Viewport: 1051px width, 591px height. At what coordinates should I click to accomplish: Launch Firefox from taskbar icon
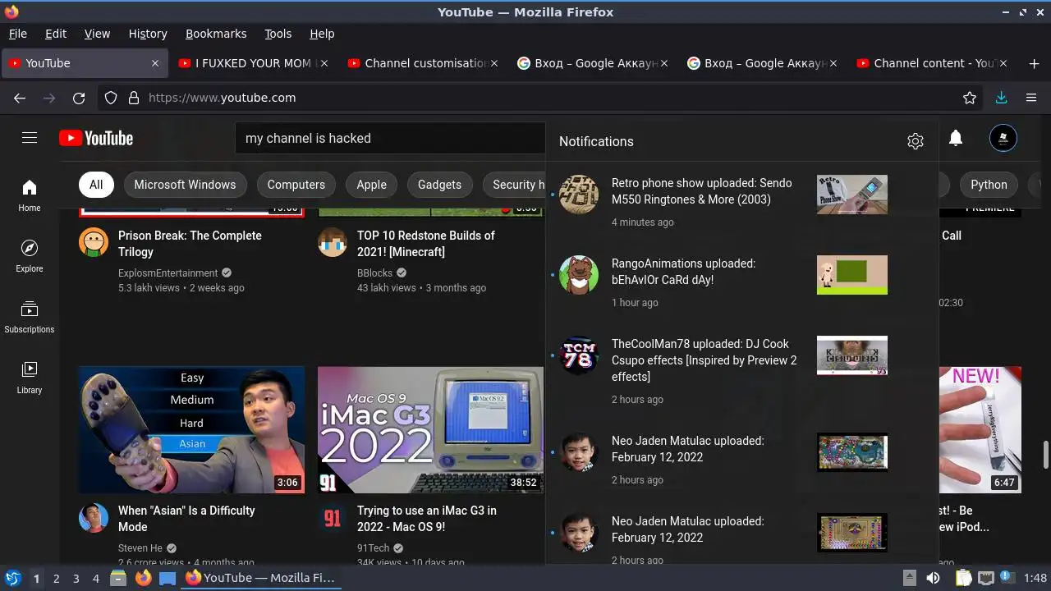(x=144, y=578)
